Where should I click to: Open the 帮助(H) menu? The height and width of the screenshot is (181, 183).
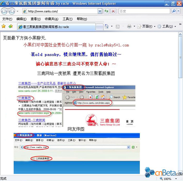[82, 19]
